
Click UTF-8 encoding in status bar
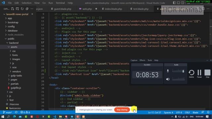coord(179,112)
